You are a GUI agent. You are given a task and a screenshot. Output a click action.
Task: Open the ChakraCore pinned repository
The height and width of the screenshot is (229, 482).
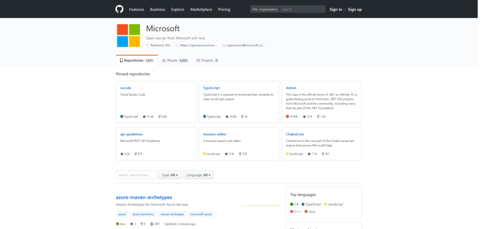pos(295,134)
